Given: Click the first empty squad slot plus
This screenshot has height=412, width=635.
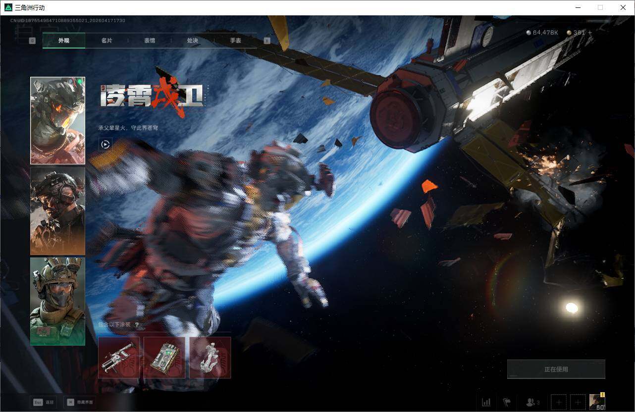Looking at the screenshot, I should click(x=559, y=402).
